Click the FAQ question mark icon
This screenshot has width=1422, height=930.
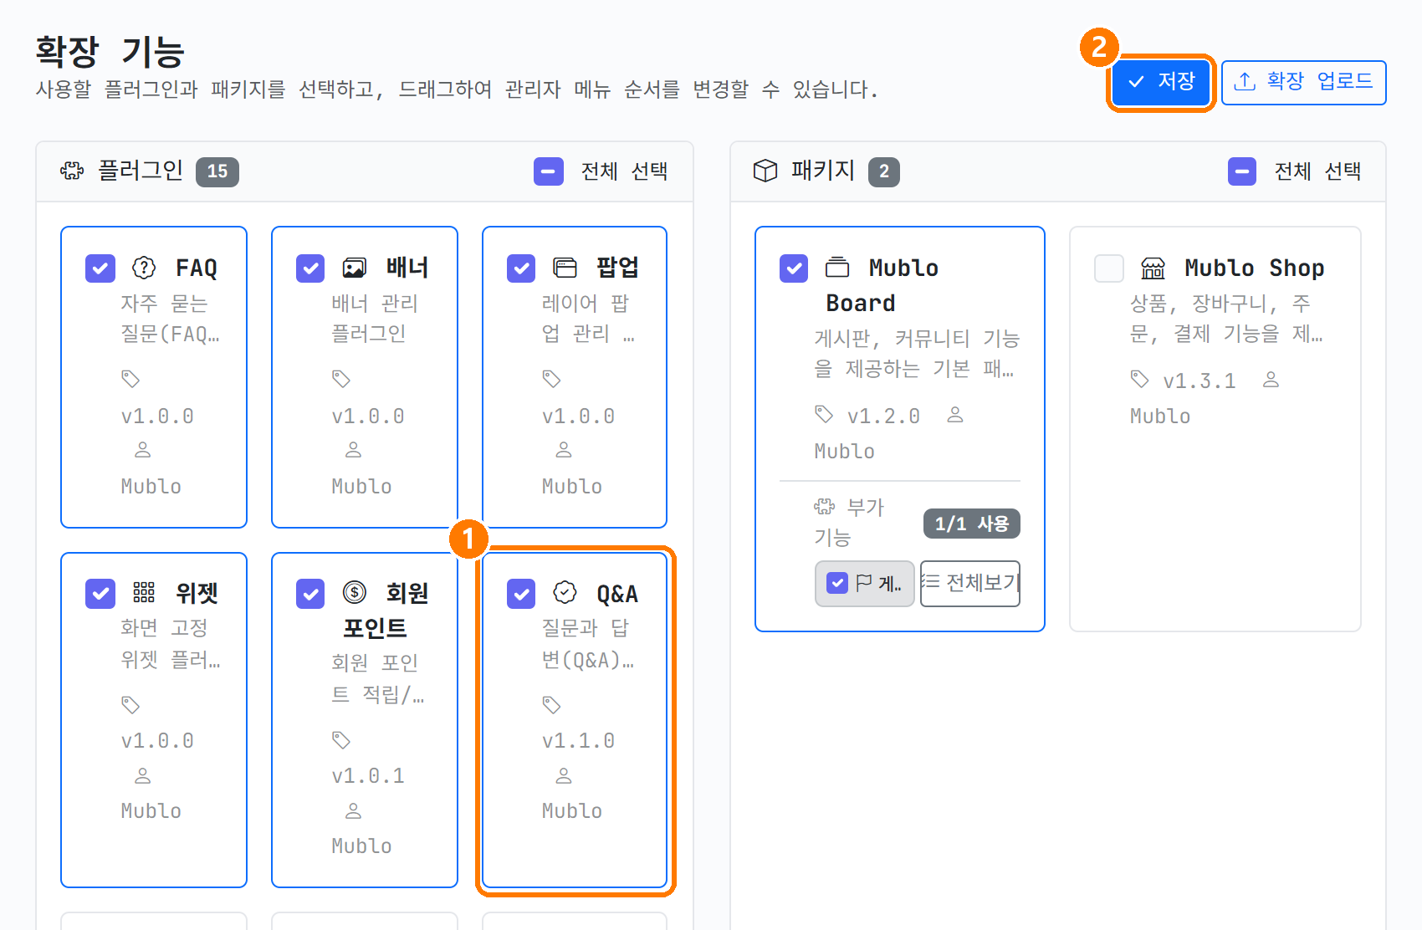point(144,268)
